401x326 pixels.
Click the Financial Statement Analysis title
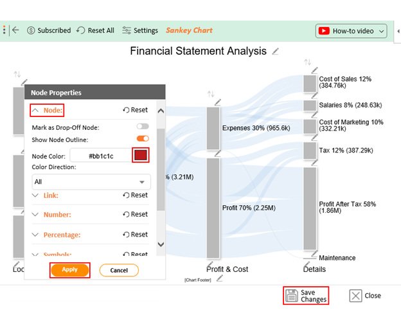198,51
